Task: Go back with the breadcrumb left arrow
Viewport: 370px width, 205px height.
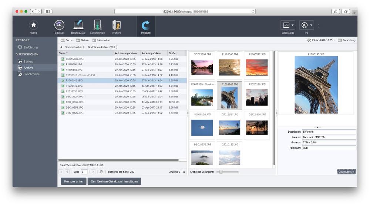Action: tap(61, 47)
